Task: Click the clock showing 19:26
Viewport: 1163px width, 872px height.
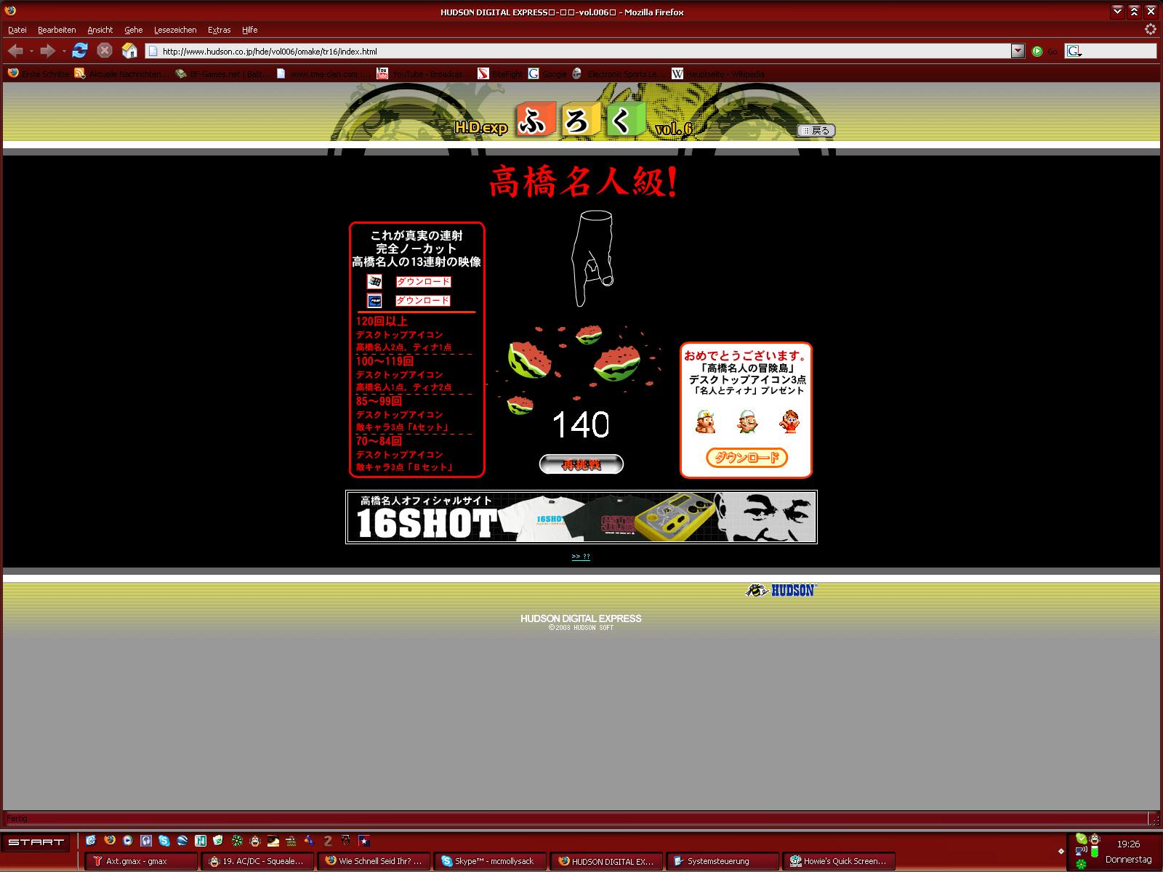Action: click(x=1128, y=844)
